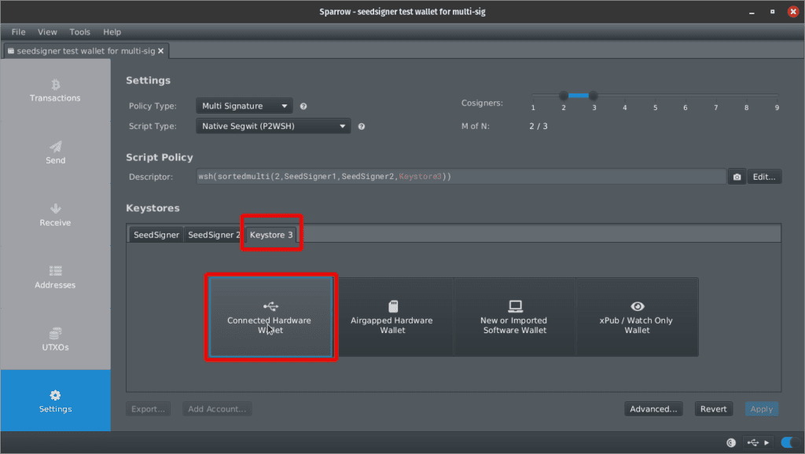Image resolution: width=805 pixels, height=454 pixels.
Task: Maximize the Sparrow window
Action: coord(772,12)
